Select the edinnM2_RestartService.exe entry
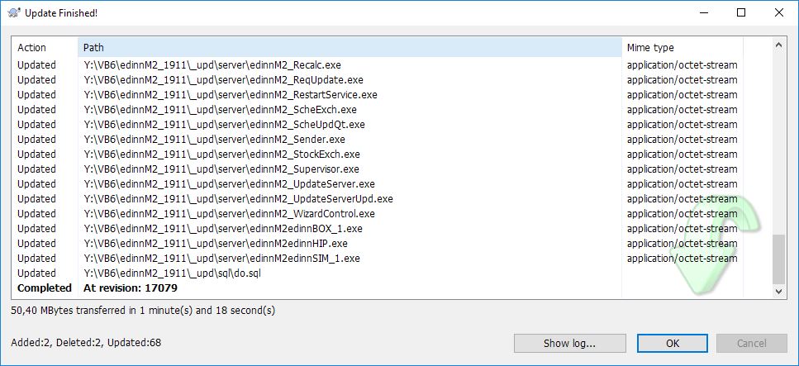 (x=231, y=94)
